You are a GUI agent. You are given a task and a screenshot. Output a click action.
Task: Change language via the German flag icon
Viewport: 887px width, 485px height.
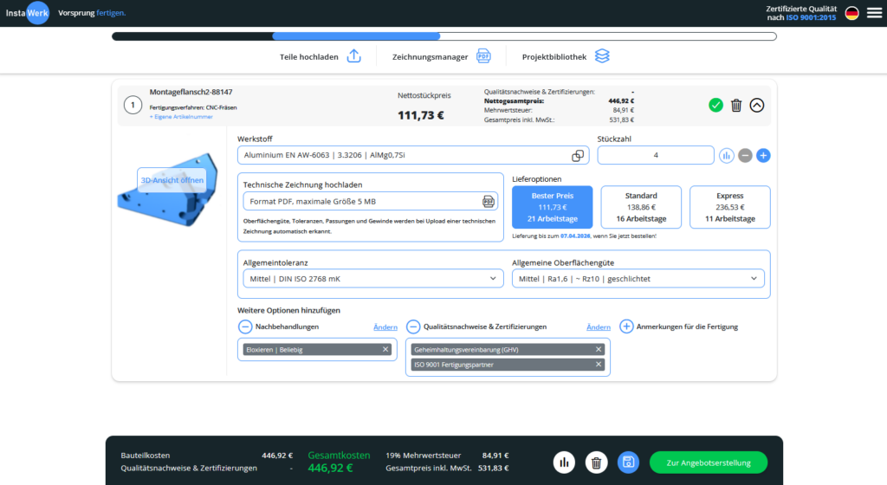coord(852,13)
